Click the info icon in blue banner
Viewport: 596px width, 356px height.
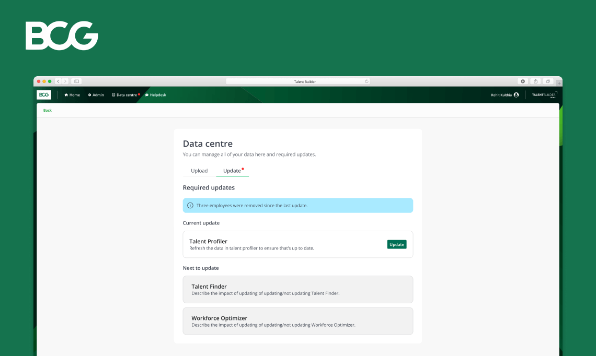click(x=190, y=206)
